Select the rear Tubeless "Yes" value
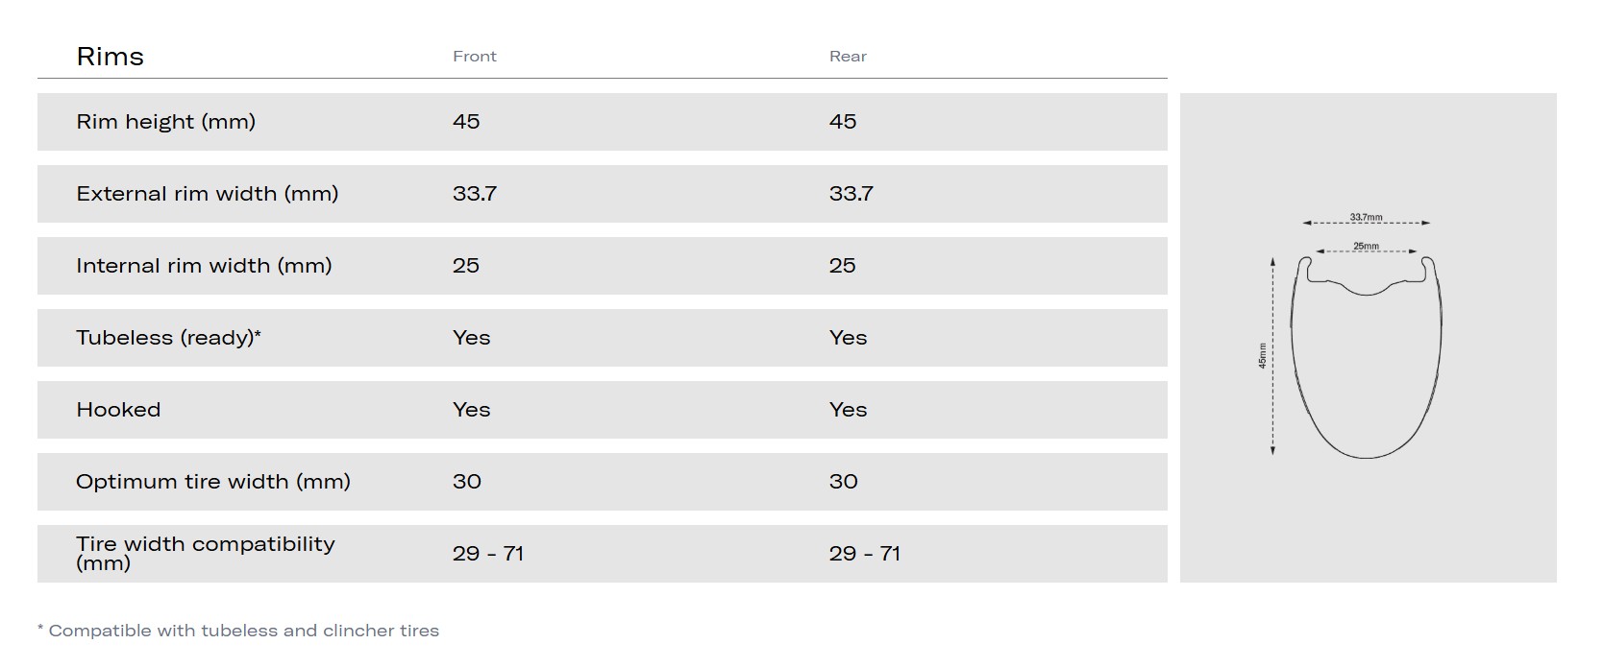Image resolution: width=1604 pixels, height=668 pixels. pos(848,338)
